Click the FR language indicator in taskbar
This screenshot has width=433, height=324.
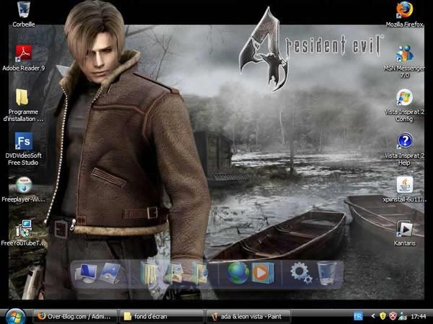[358, 316]
